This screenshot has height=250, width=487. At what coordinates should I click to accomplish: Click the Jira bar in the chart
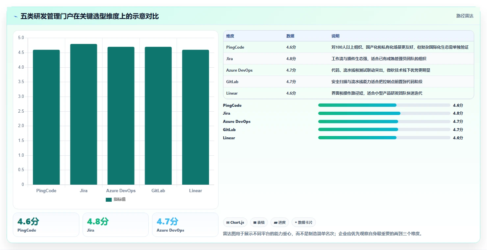tap(84, 114)
